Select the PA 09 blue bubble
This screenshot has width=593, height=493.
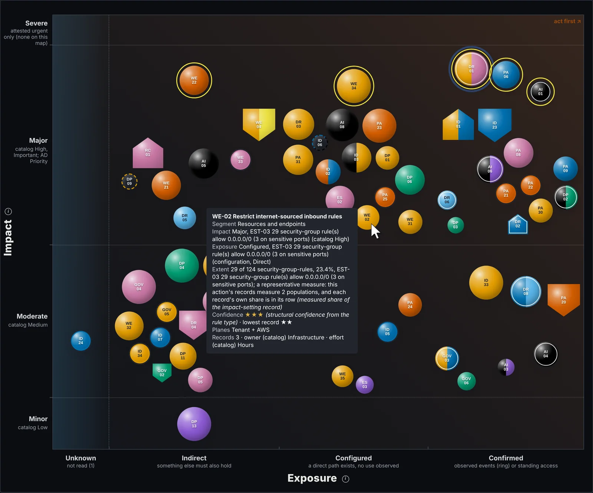tap(566, 169)
